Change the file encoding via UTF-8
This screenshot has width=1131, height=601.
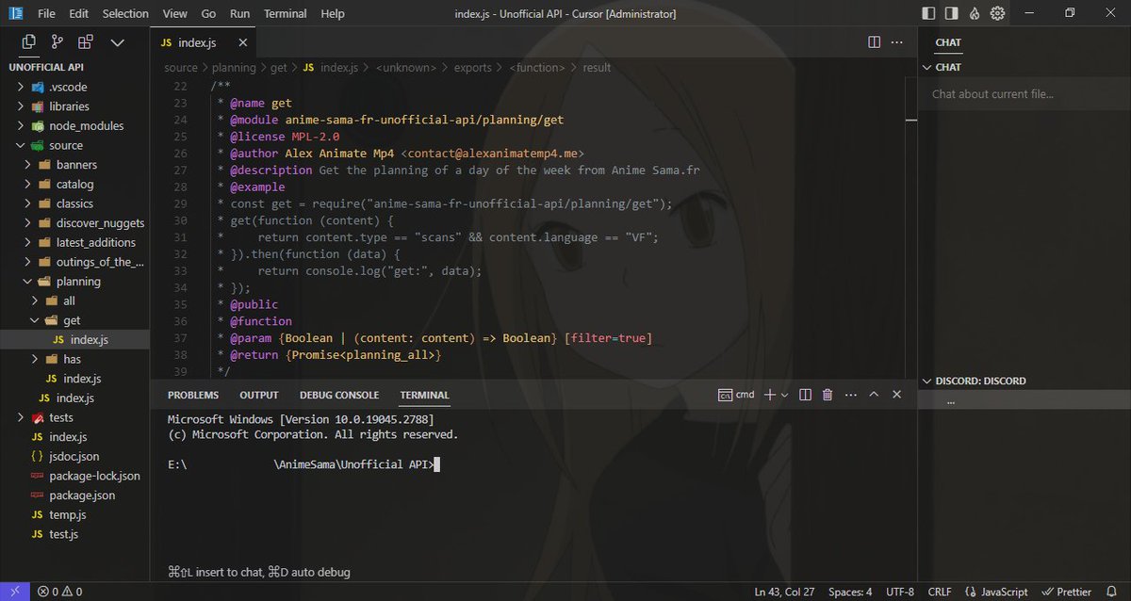(898, 592)
